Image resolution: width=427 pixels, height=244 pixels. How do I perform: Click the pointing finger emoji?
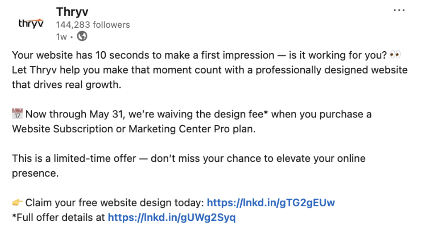(x=18, y=203)
